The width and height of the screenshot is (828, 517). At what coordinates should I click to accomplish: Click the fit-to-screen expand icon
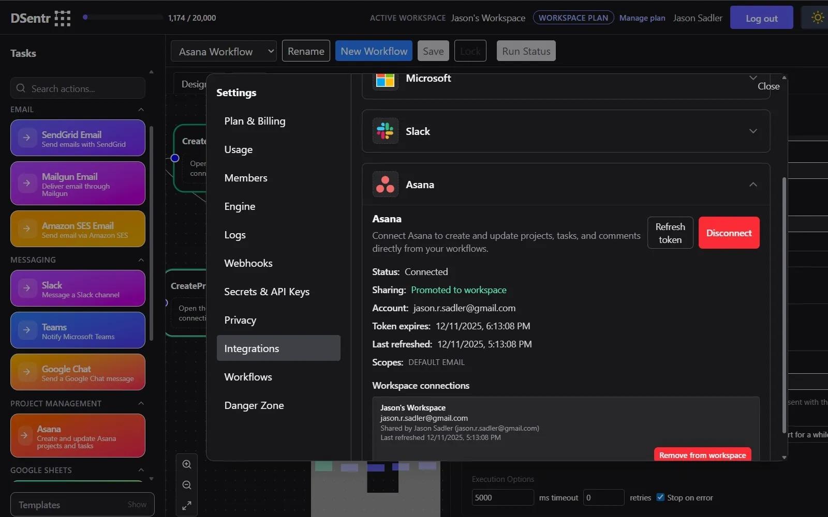187,506
